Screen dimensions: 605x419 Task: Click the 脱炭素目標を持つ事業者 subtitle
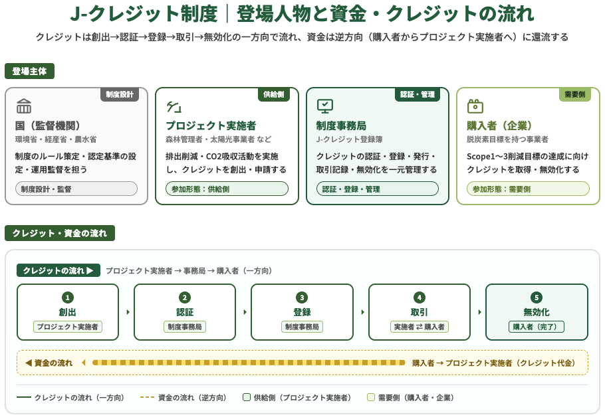point(507,139)
